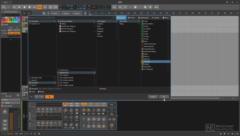Screen dimensions: 240x136
Task: Select the FM-4 device
Action: pos(156,41)
